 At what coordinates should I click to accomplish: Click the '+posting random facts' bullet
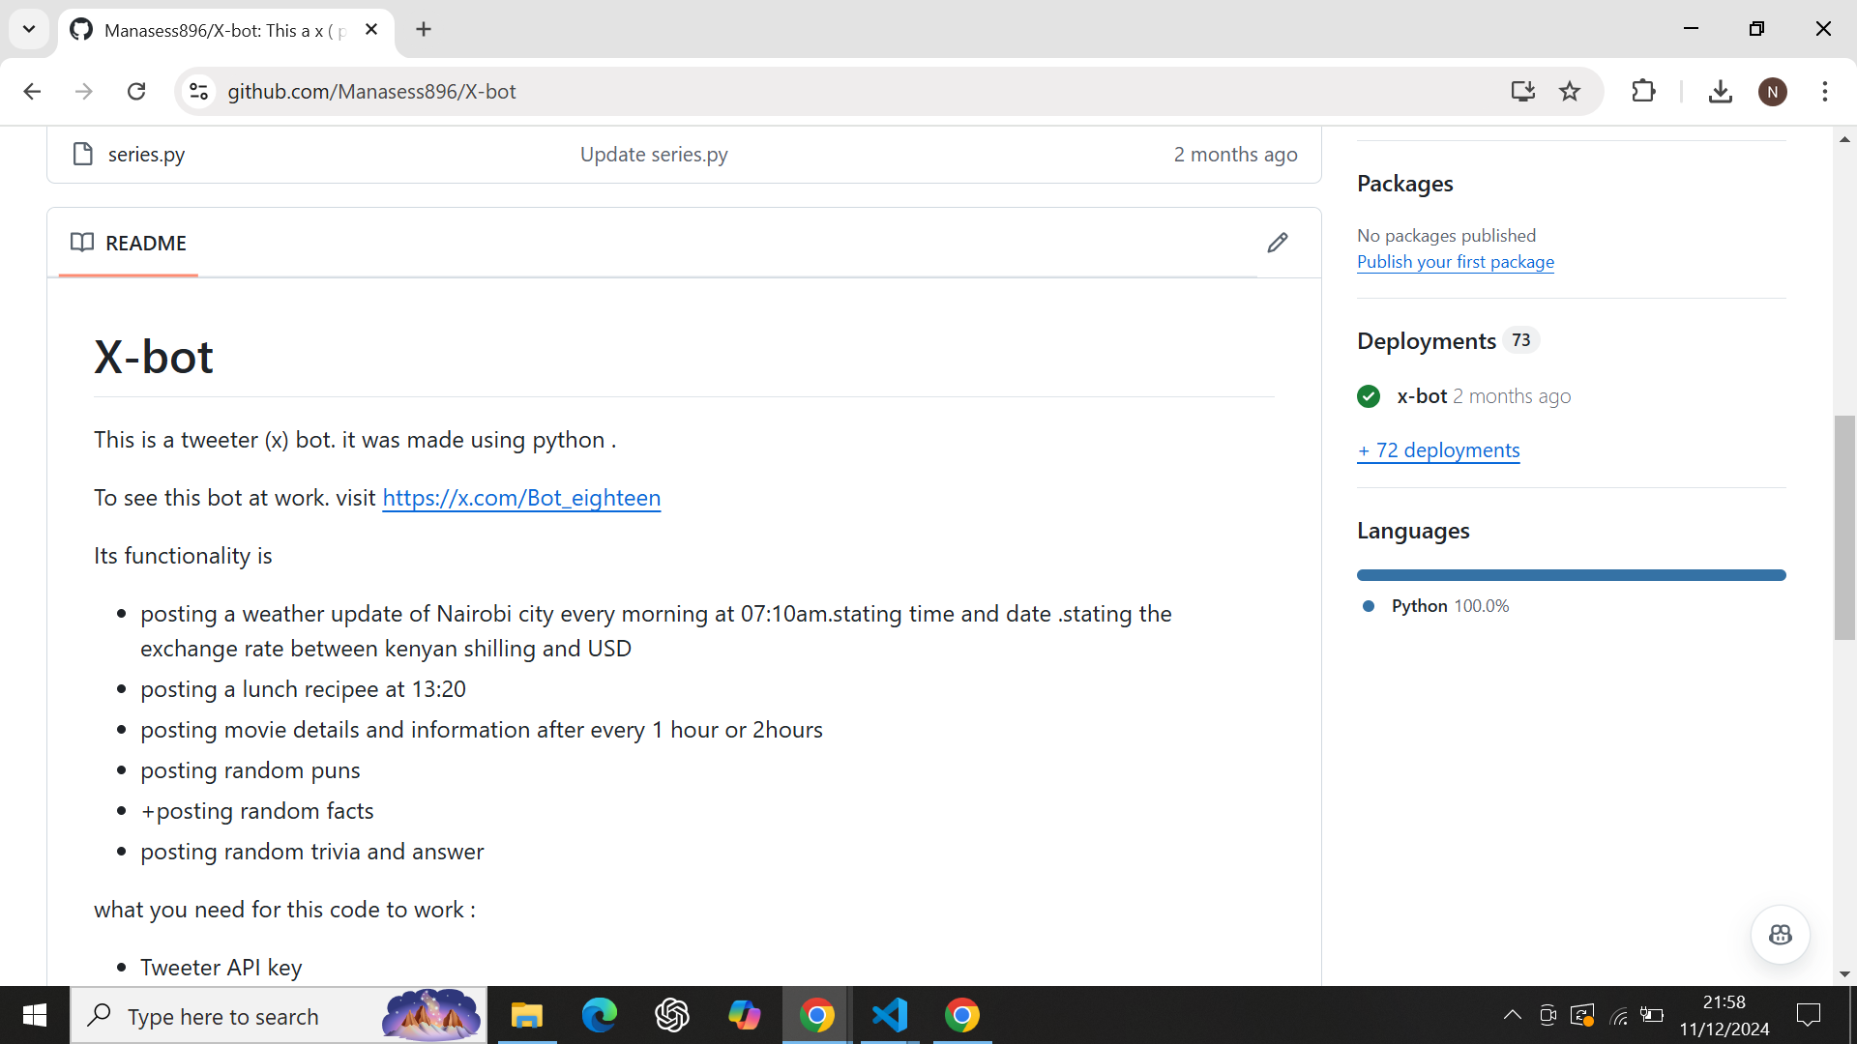(256, 811)
